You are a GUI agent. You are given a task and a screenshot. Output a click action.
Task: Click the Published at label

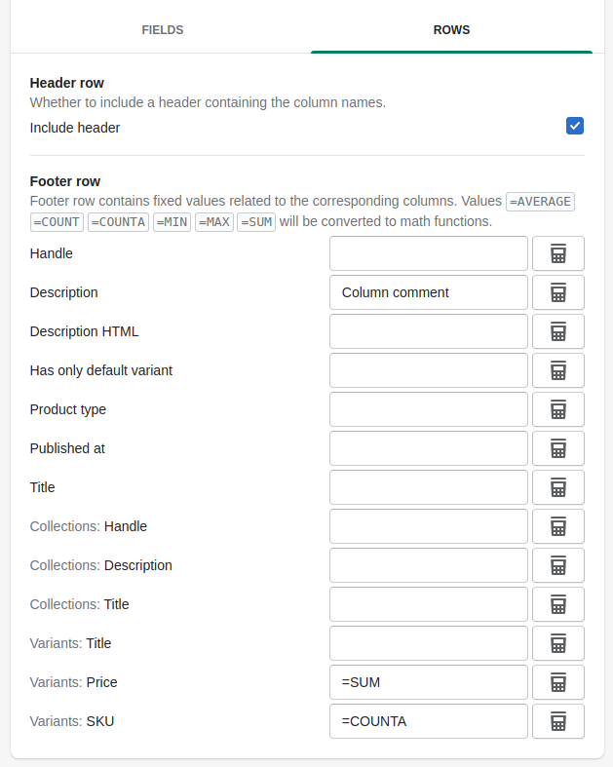[x=67, y=448]
